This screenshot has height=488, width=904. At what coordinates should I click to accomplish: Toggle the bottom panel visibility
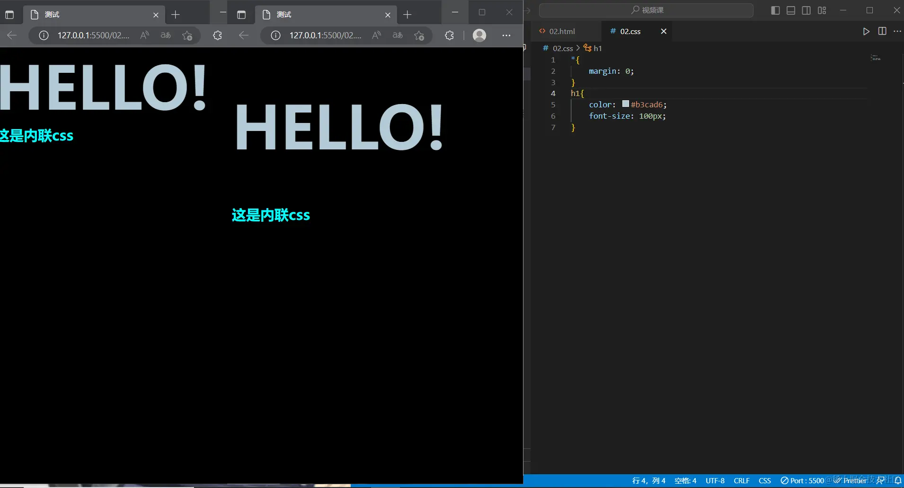coord(791,10)
